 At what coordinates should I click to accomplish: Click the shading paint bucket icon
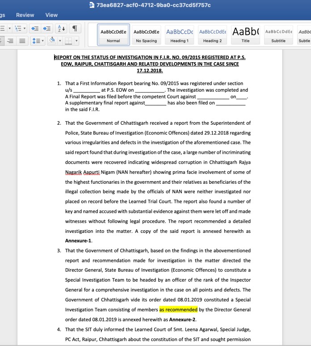pos(52,39)
